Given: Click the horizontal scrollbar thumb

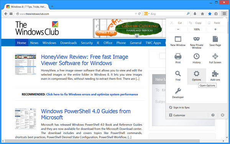Looking at the screenshot, I should [x=102, y=141].
